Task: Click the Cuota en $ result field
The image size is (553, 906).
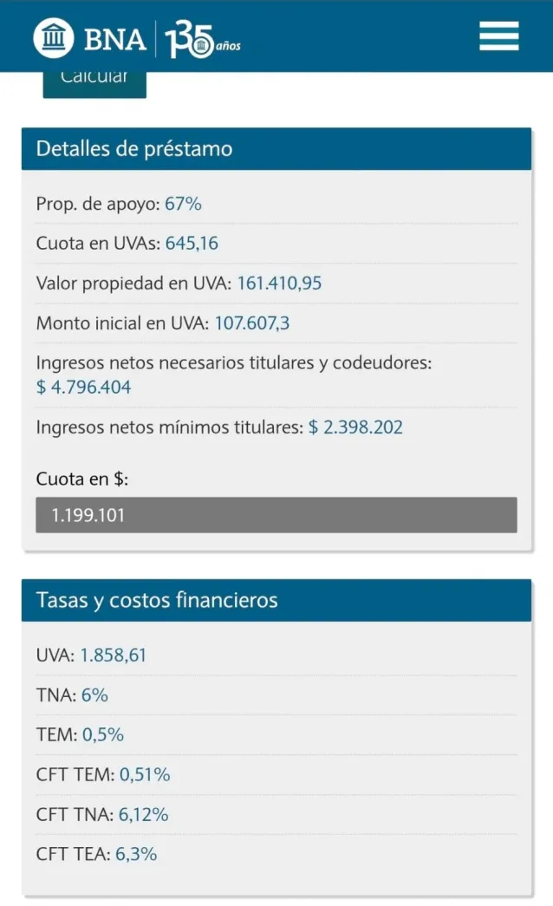Action: (276, 514)
